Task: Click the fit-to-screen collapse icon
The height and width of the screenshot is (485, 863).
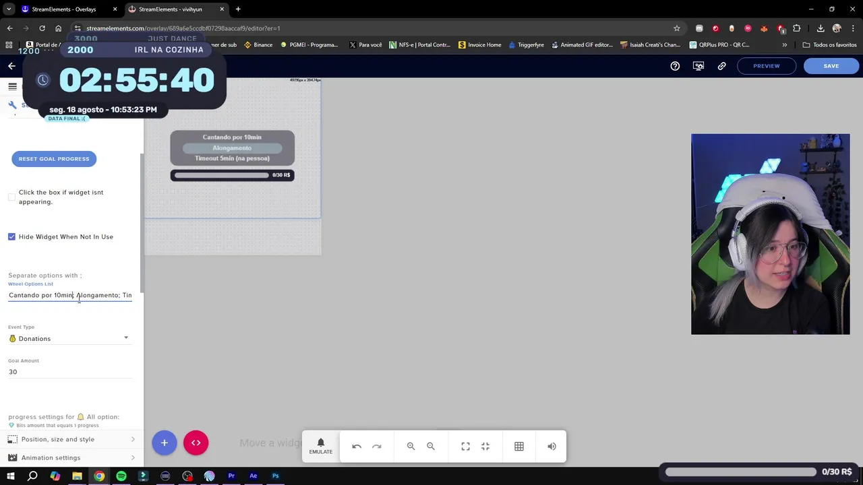Action: tap(485, 446)
